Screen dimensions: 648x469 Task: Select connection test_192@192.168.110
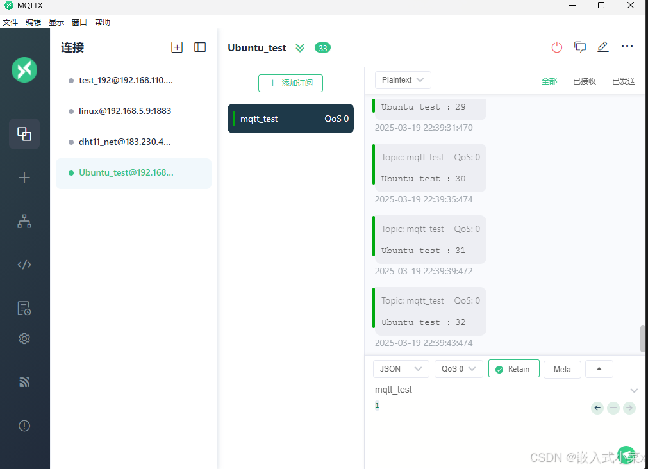(133, 81)
